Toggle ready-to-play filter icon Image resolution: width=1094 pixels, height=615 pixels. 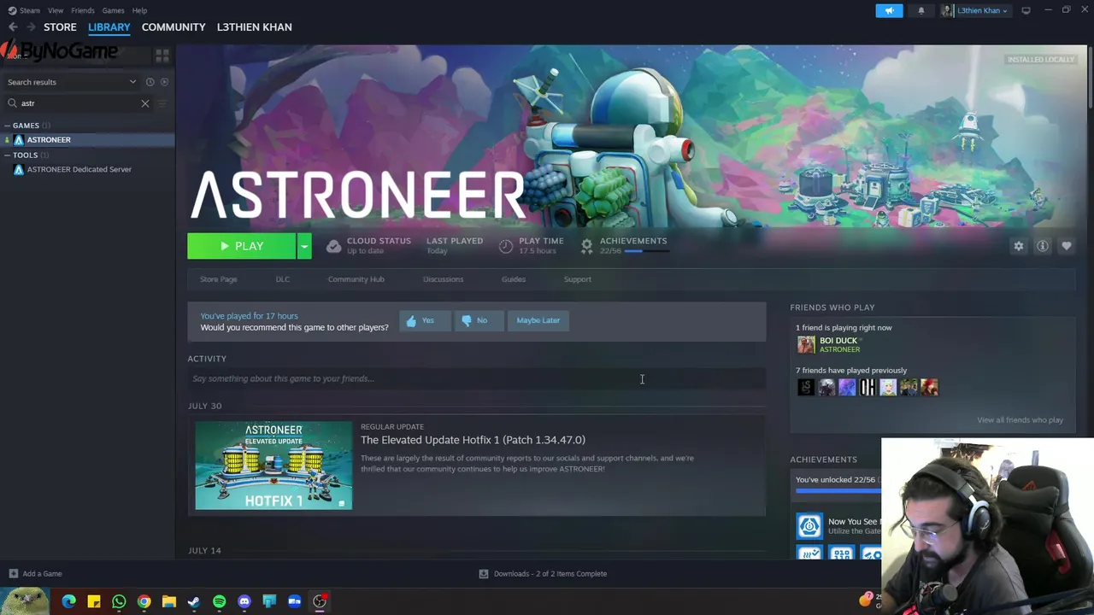[164, 82]
